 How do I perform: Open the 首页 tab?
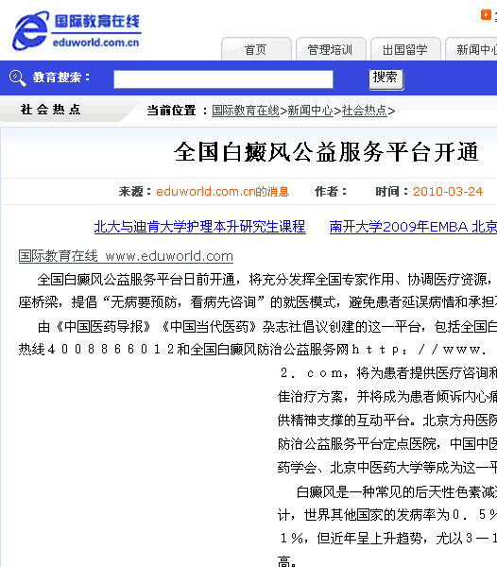tap(256, 49)
